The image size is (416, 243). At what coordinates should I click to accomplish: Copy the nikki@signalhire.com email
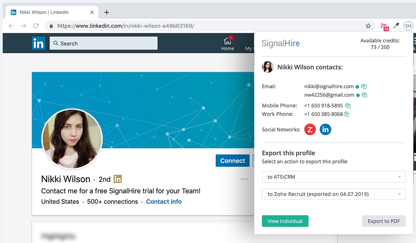pyautogui.click(x=364, y=87)
